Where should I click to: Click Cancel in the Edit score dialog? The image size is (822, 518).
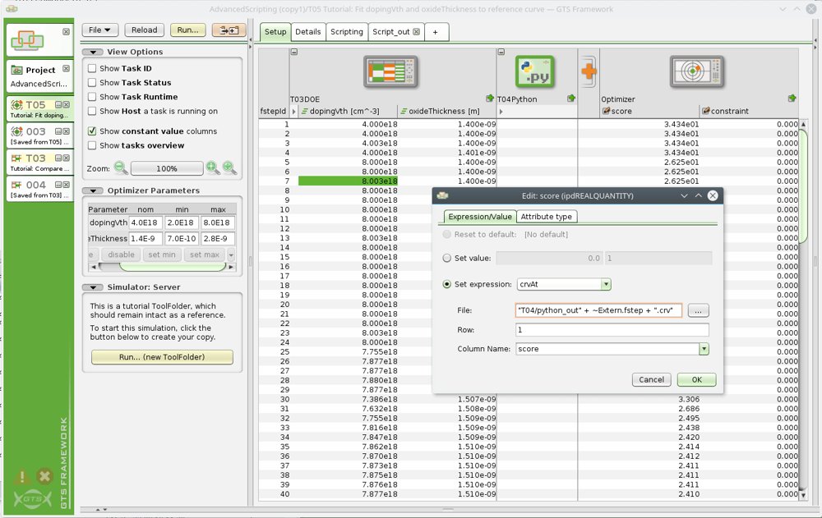tap(651, 380)
